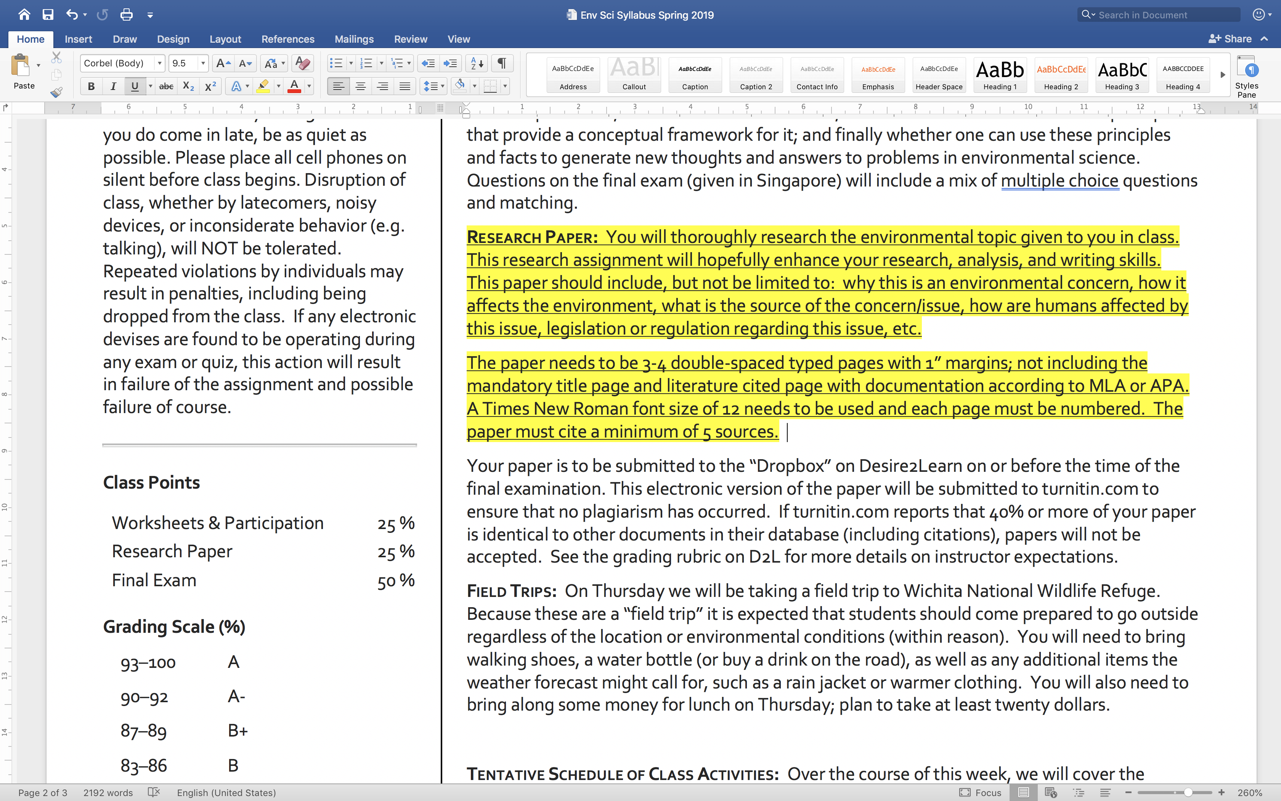Viewport: 1281px width, 801px height.
Task: Open the Customize Quick Access Toolbar dropdown
Action: [150, 15]
